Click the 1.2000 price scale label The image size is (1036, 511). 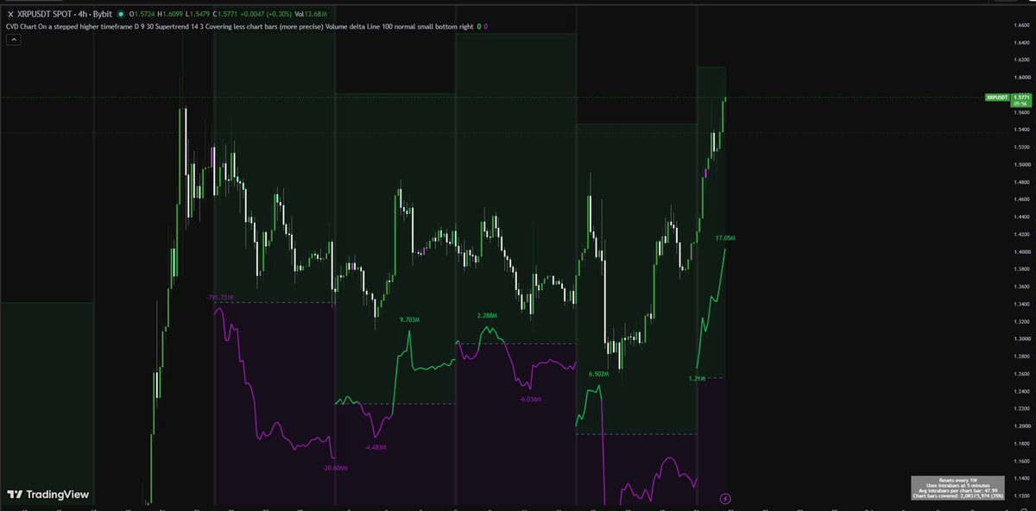coord(1021,426)
